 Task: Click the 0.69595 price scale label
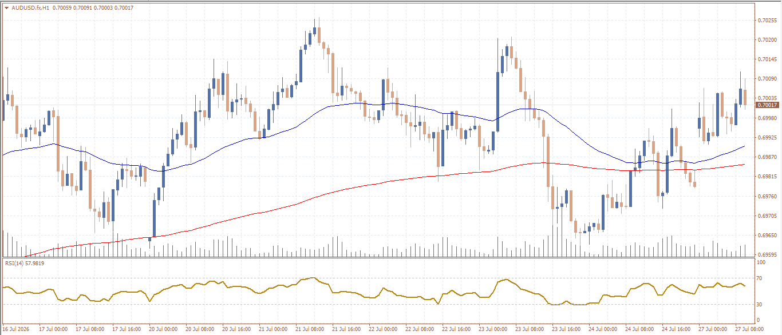(x=767, y=255)
